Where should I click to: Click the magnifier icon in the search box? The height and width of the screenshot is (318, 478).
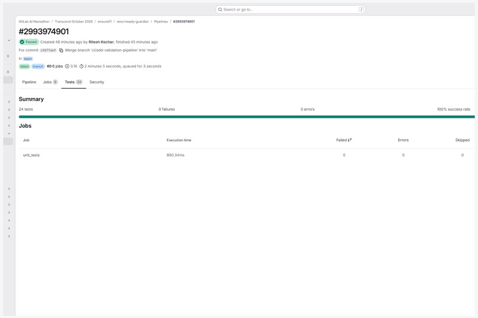pos(220,9)
